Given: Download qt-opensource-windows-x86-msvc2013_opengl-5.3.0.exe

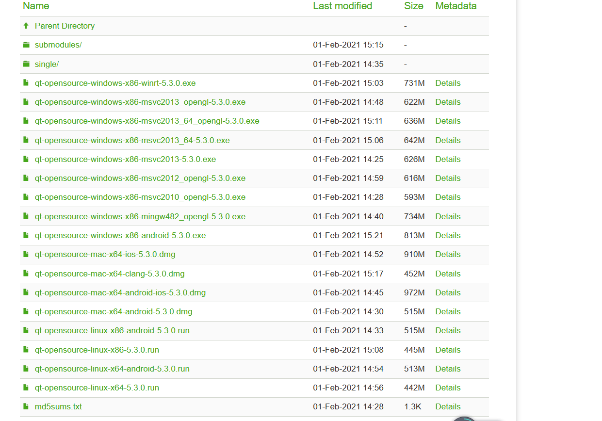Looking at the screenshot, I should [140, 102].
